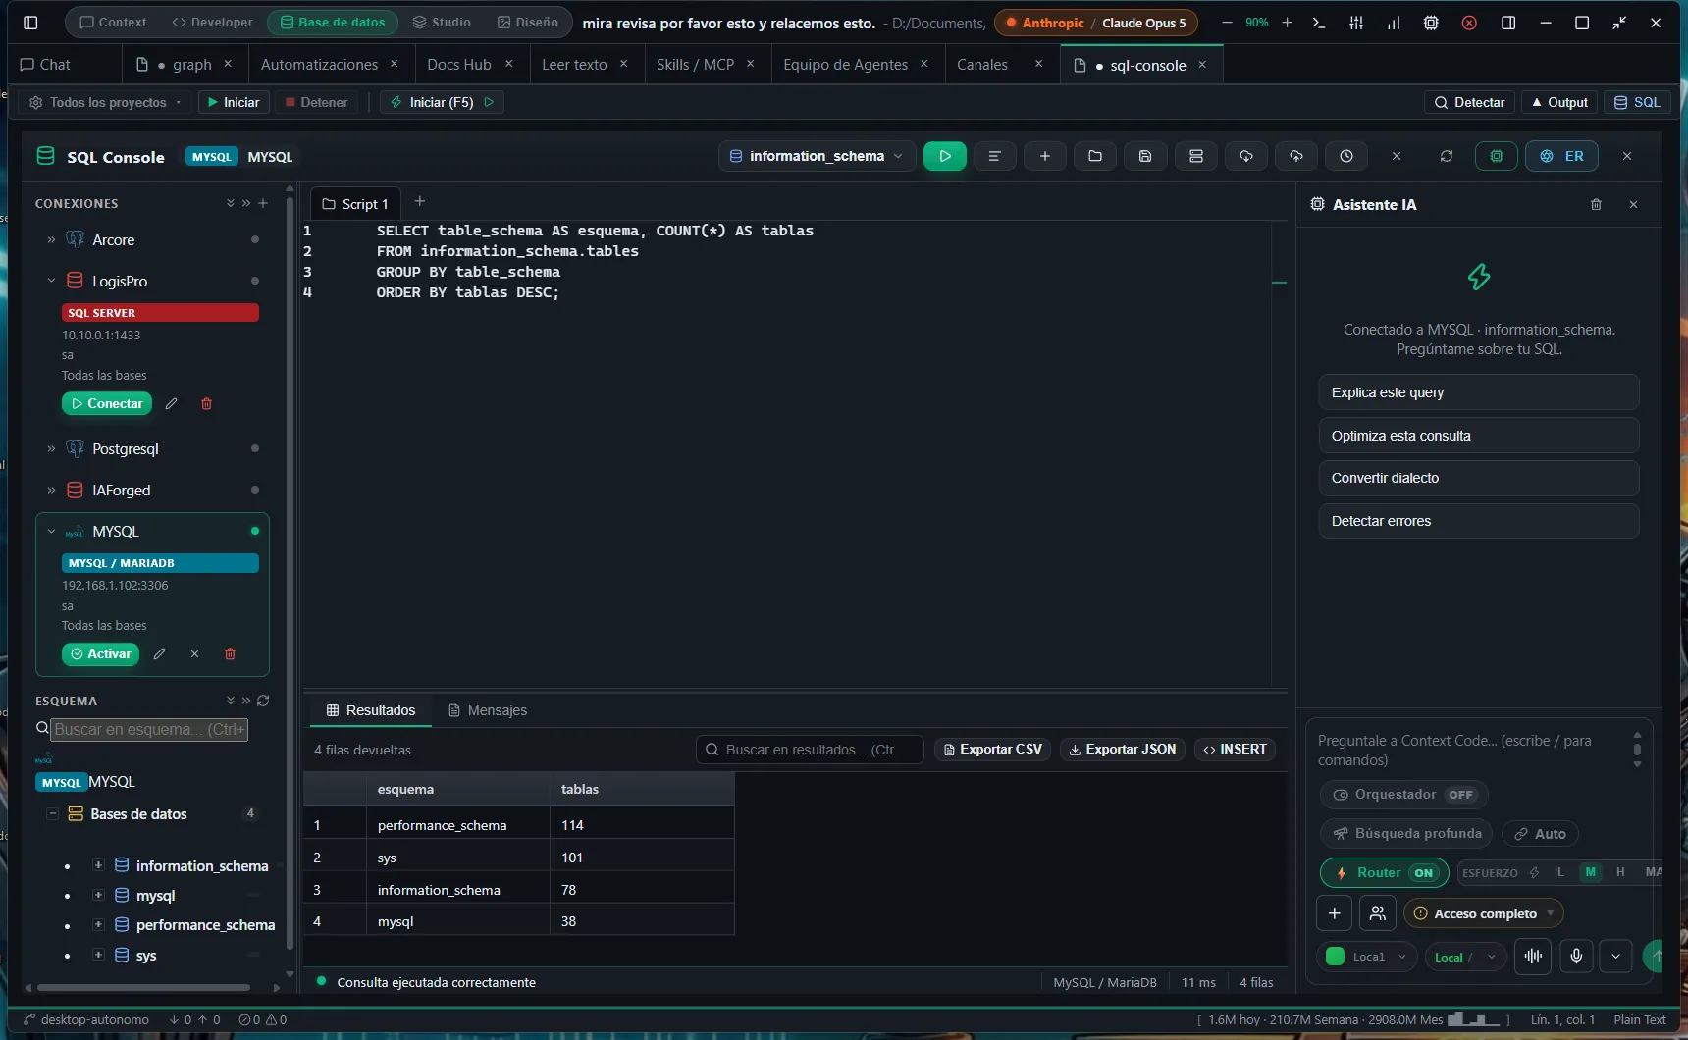1688x1040 pixels.
Task: Select effort level L
Action: point(1560,872)
